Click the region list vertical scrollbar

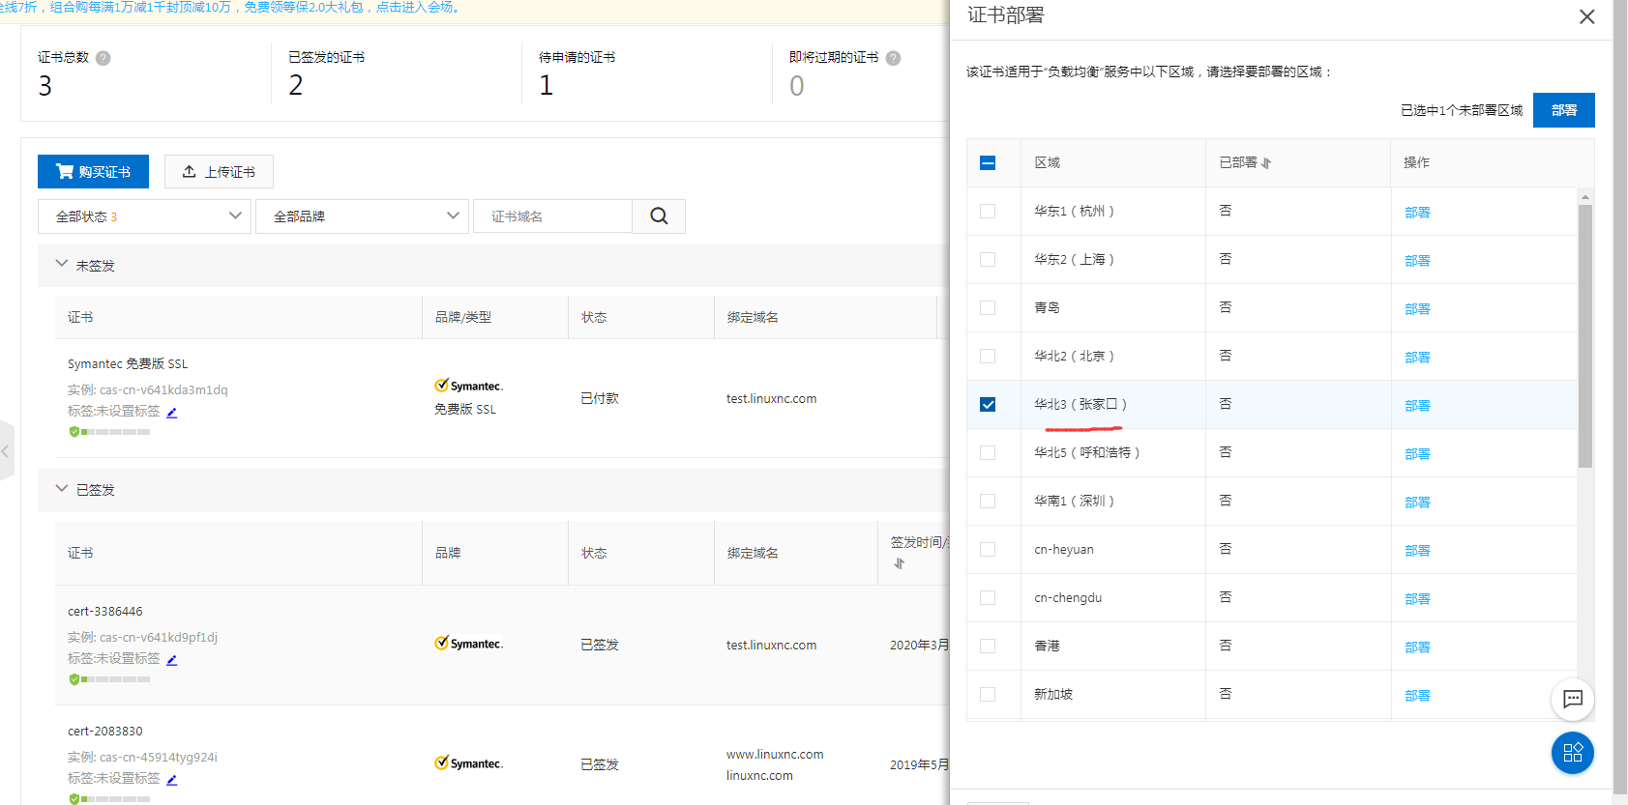point(1584,336)
